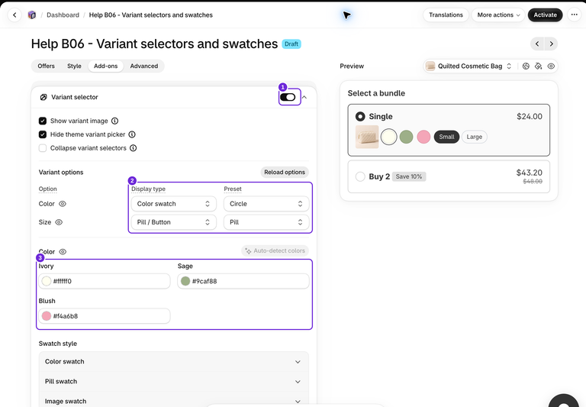
Task: Open Color Display type dropdown (Color swatch)
Action: coord(174,204)
